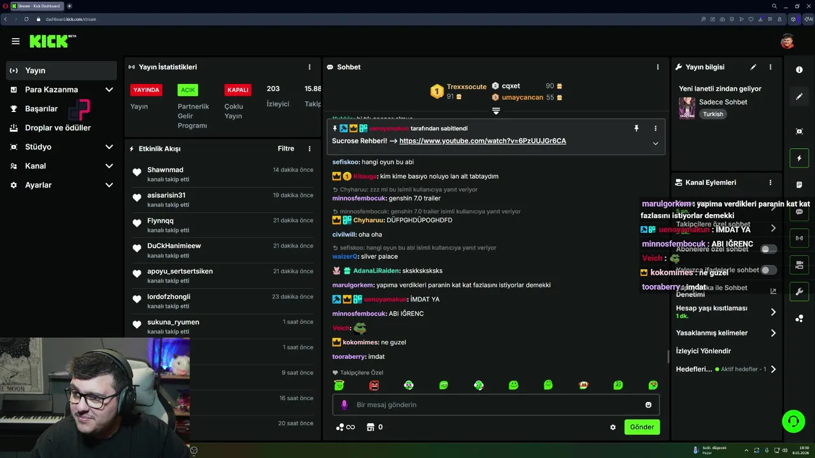This screenshot has width=815, height=458.
Task: Open Kanal Eylemleri three-dot menu
Action: pyautogui.click(x=770, y=183)
